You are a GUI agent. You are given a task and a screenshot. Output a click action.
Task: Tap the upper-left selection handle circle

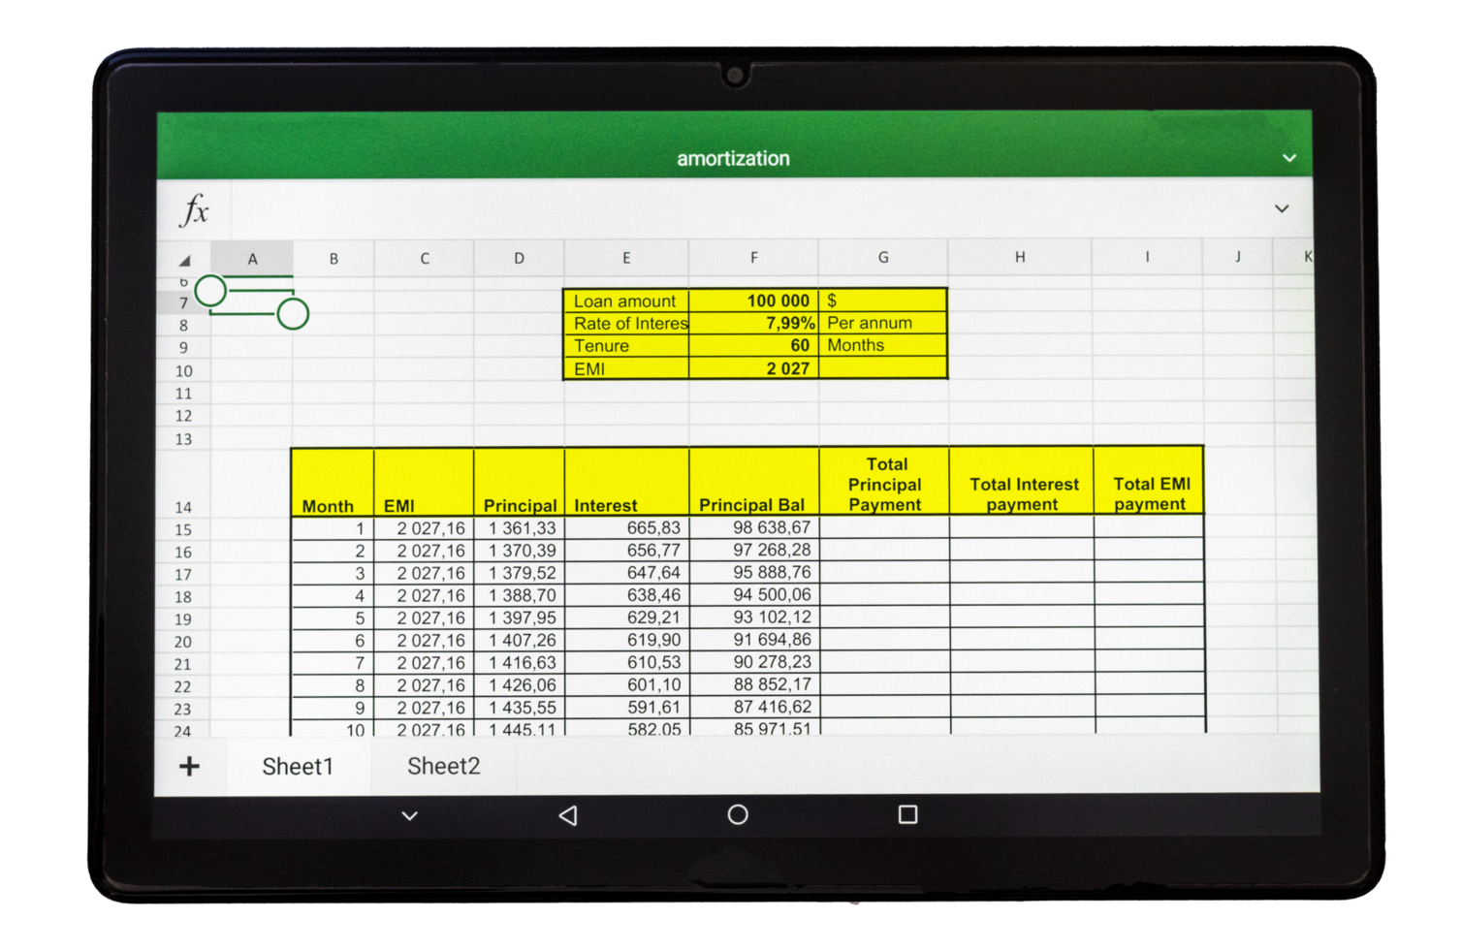pos(210,291)
